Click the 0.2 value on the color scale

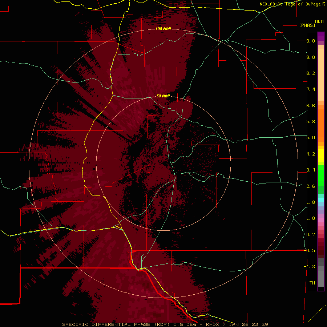pyautogui.click(x=311, y=235)
